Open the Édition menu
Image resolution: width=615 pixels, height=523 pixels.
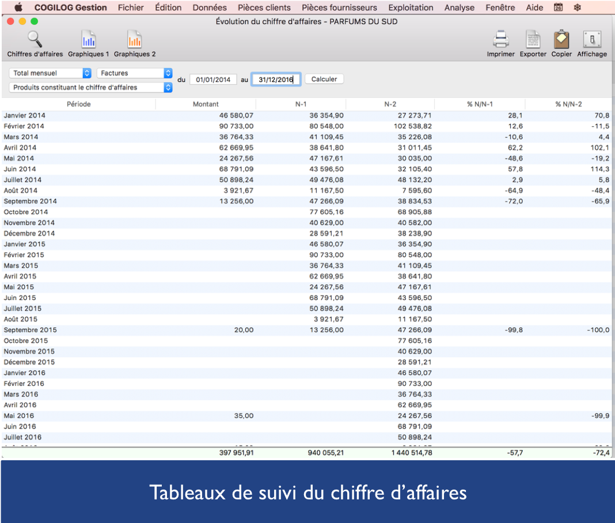click(168, 7)
